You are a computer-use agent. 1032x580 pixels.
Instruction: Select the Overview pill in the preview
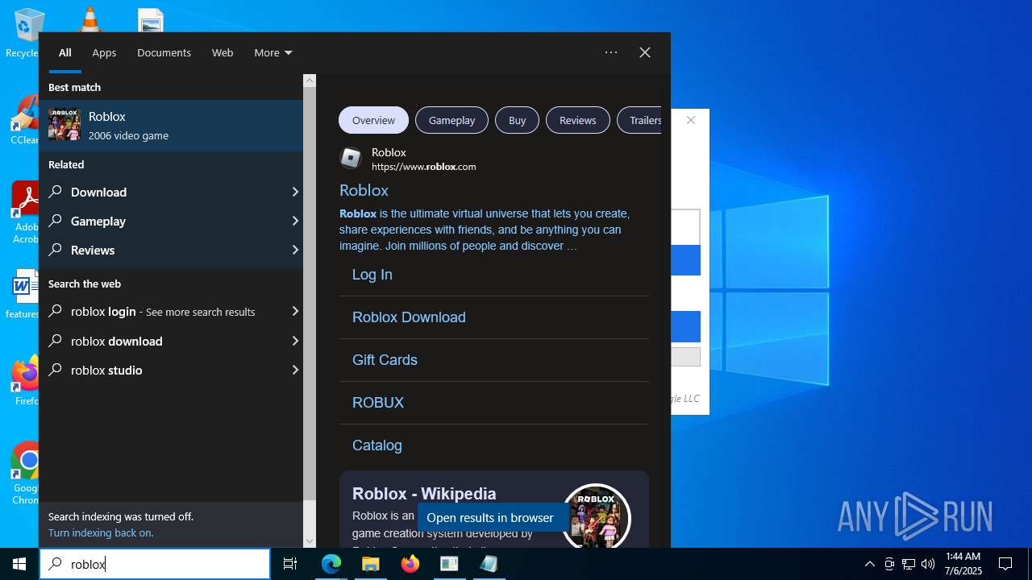(373, 120)
